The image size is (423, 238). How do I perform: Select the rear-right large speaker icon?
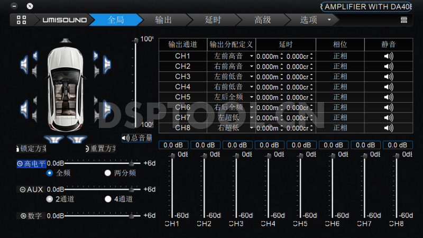click(107, 109)
